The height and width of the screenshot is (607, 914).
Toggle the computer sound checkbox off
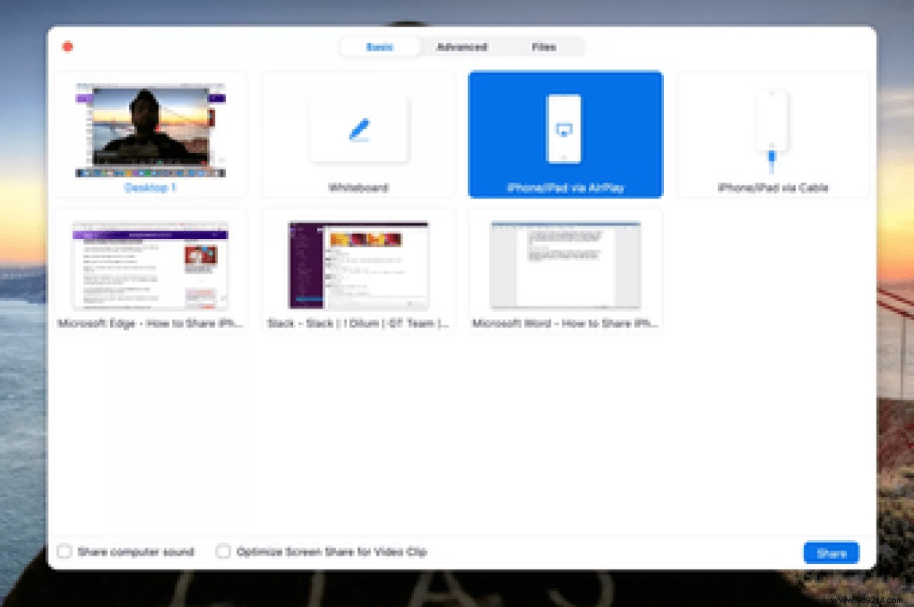click(x=64, y=551)
